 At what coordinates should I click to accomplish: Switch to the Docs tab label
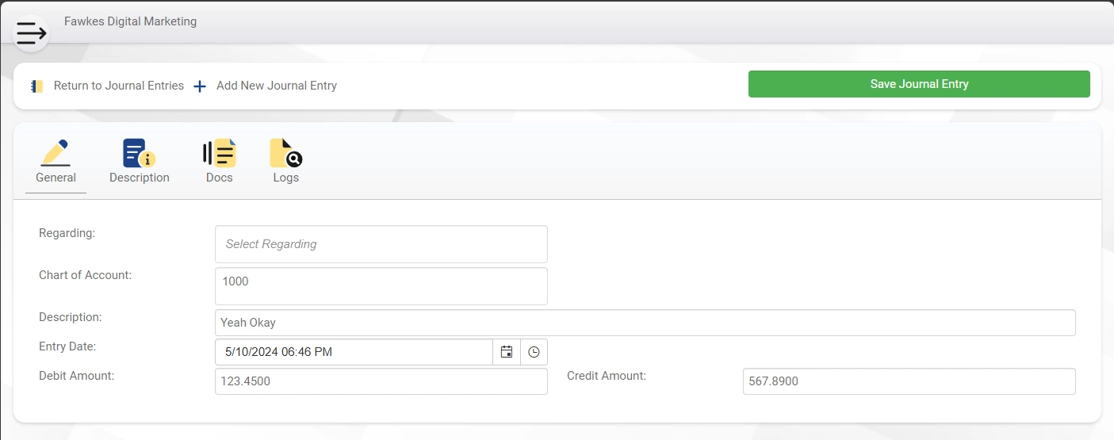[x=220, y=178]
